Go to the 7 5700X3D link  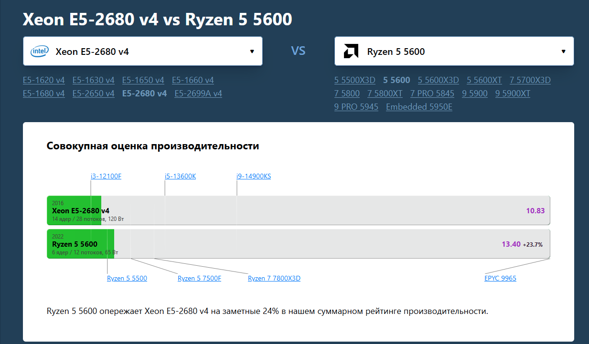point(530,80)
